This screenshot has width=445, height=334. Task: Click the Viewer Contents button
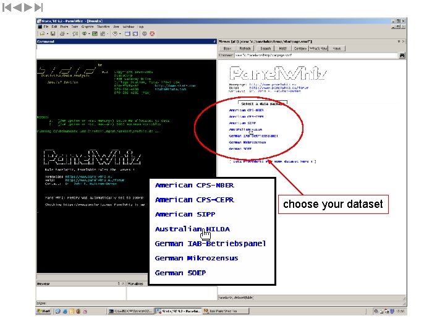tap(300, 49)
